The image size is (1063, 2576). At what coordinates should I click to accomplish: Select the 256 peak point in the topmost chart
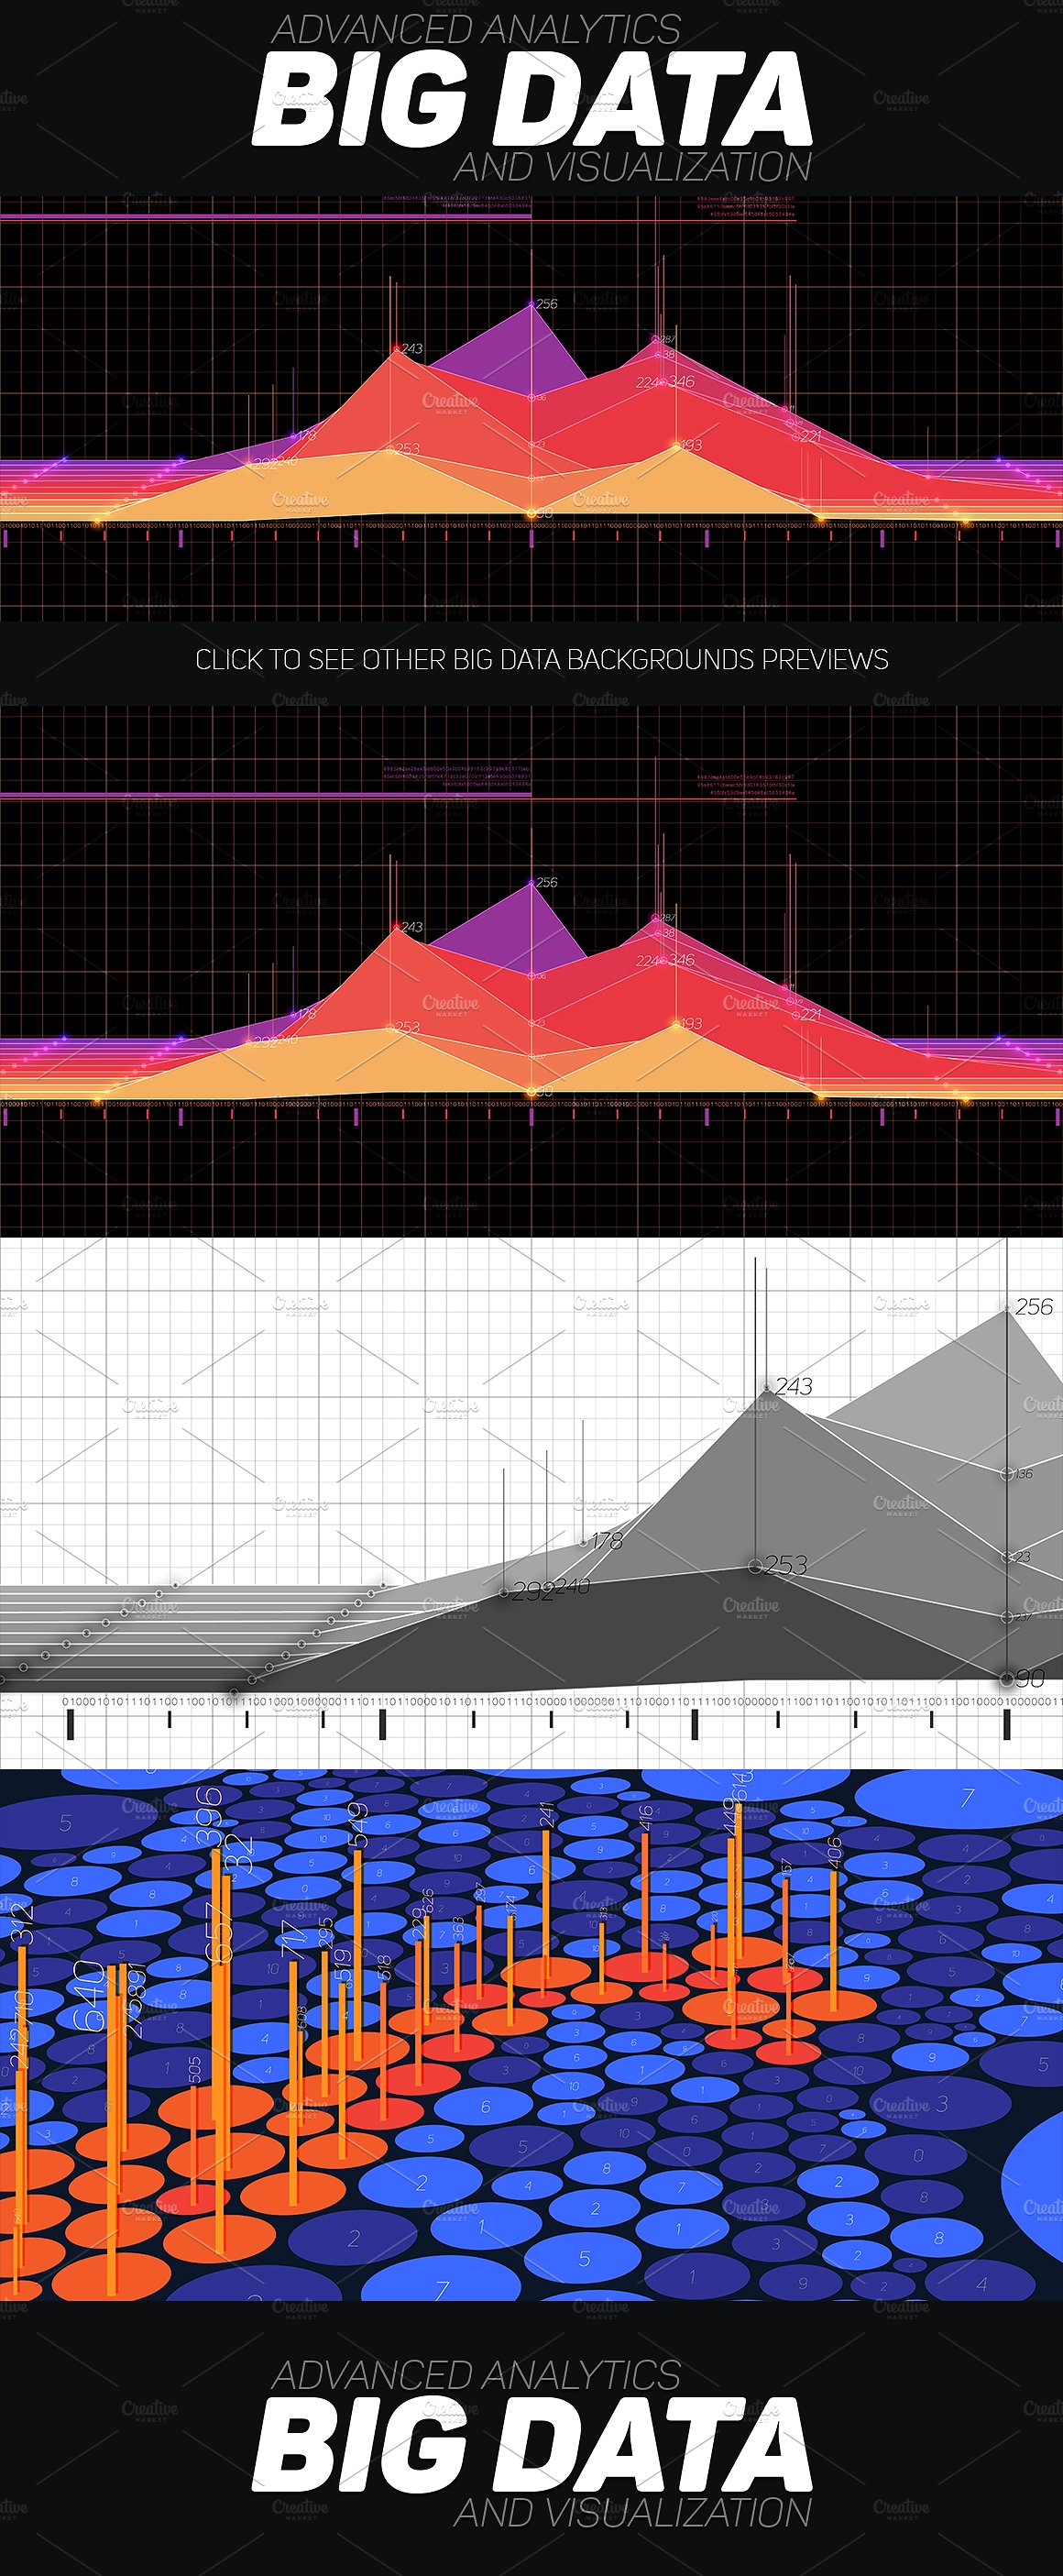[532, 303]
